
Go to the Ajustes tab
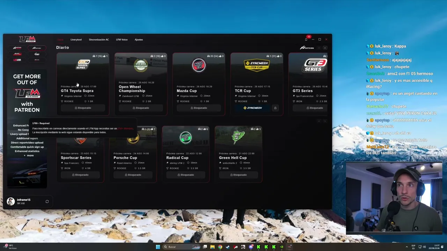pos(139,39)
